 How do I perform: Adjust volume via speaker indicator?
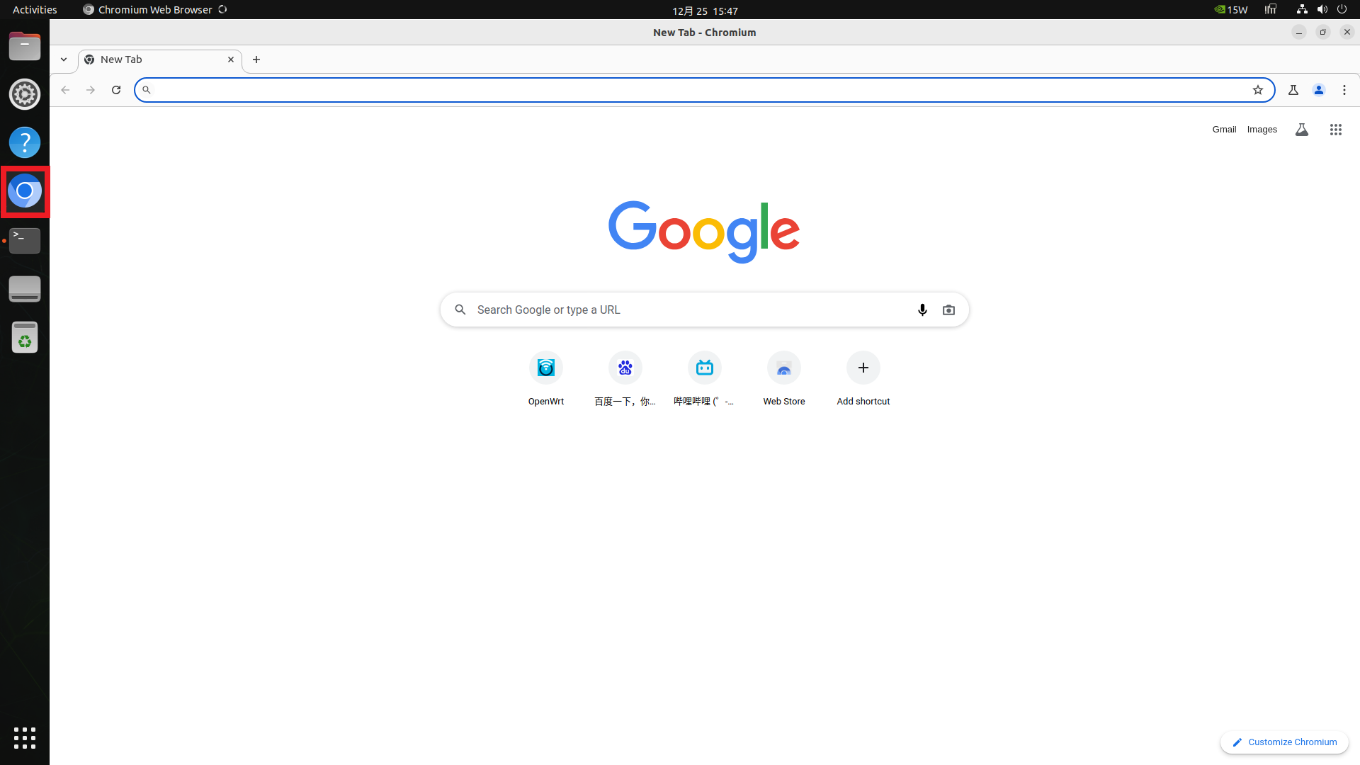click(1322, 9)
